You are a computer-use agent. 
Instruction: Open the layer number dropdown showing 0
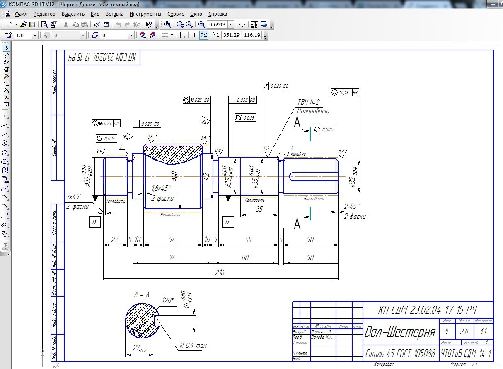(131, 36)
